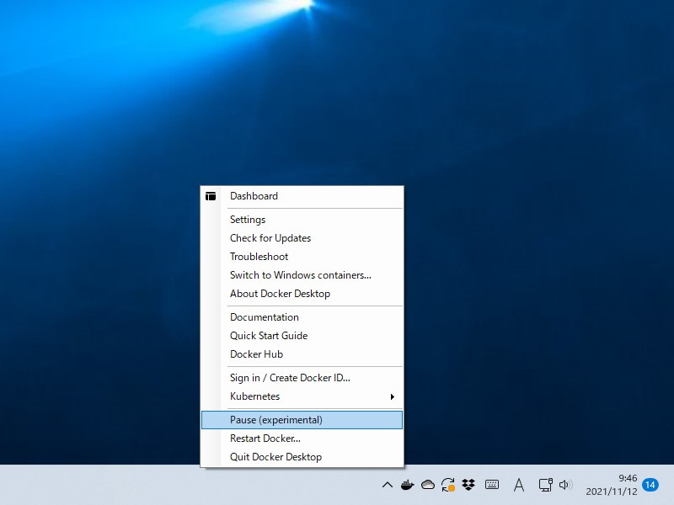Click the Dropbox icon in the tray
The height and width of the screenshot is (505, 674).
point(469,485)
